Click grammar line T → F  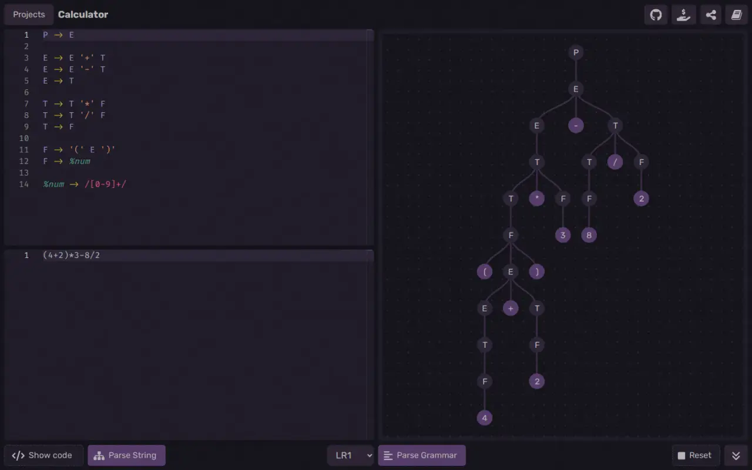pyautogui.click(x=59, y=127)
